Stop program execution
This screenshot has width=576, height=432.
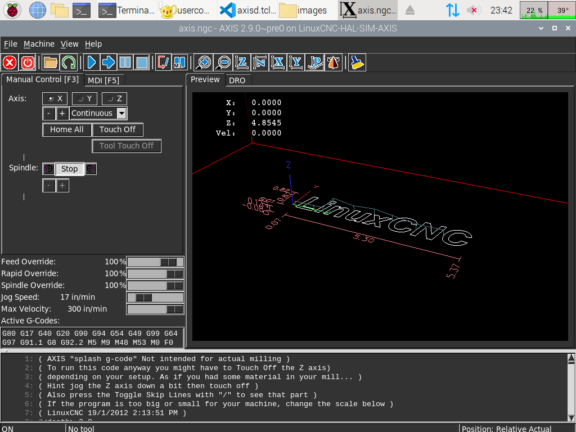[x=142, y=62]
